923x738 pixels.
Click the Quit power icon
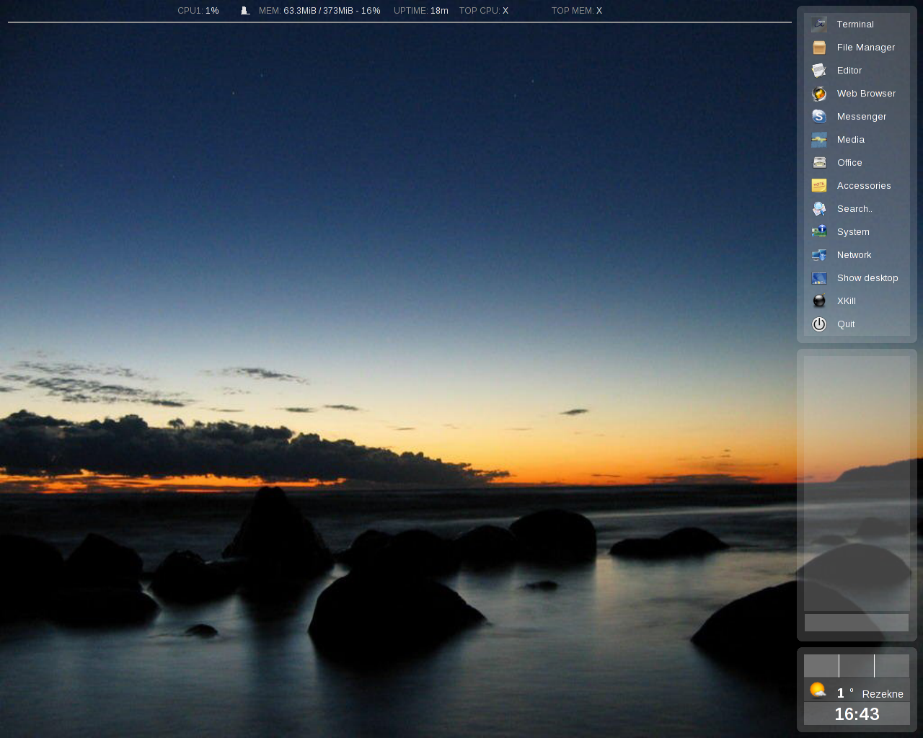(819, 324)
